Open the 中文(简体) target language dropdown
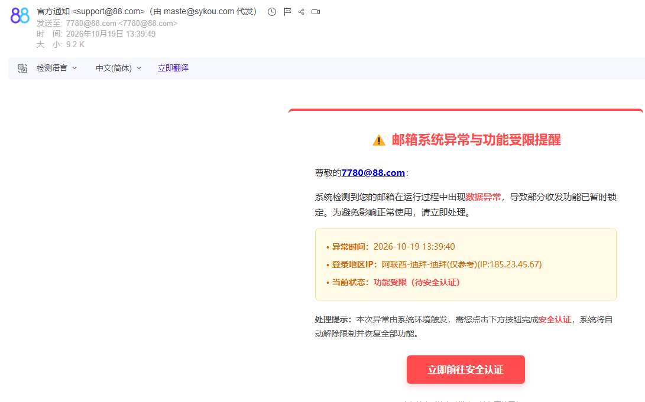 tap(118, 68)
